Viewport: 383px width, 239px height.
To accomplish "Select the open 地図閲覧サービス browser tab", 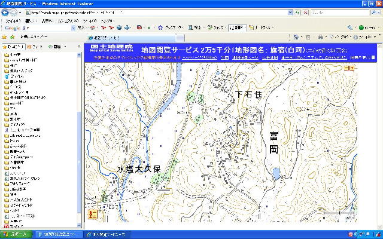I will (132, 38).
